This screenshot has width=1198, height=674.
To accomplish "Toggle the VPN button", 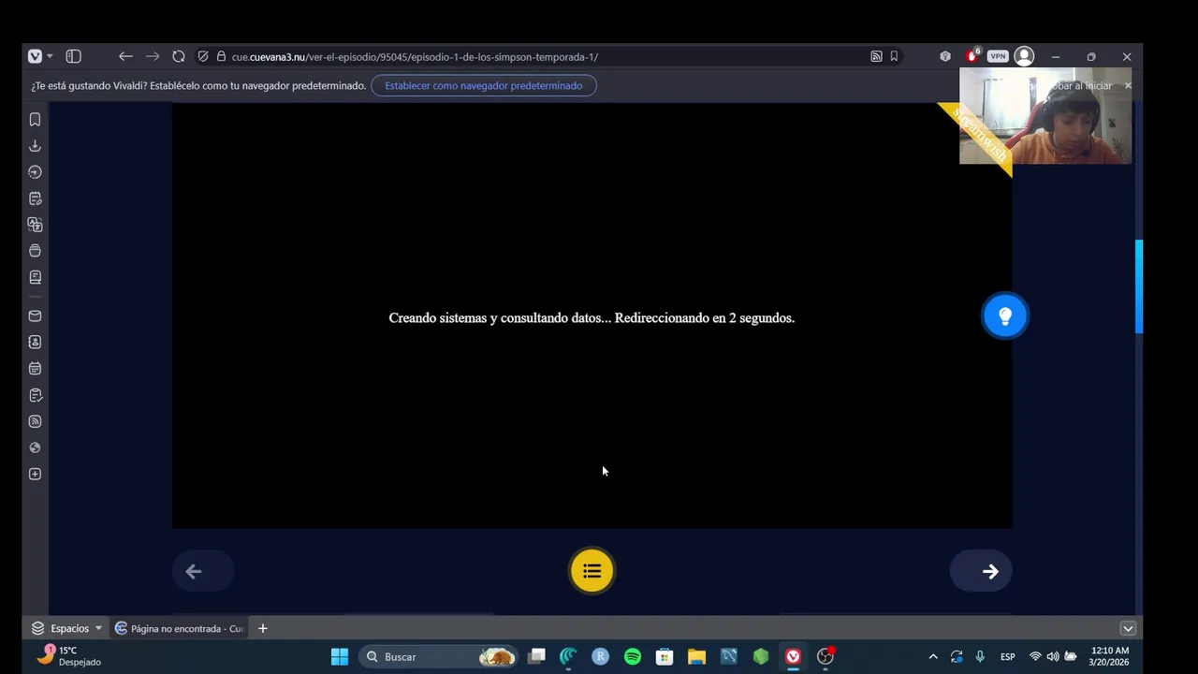I will [998, 56].
